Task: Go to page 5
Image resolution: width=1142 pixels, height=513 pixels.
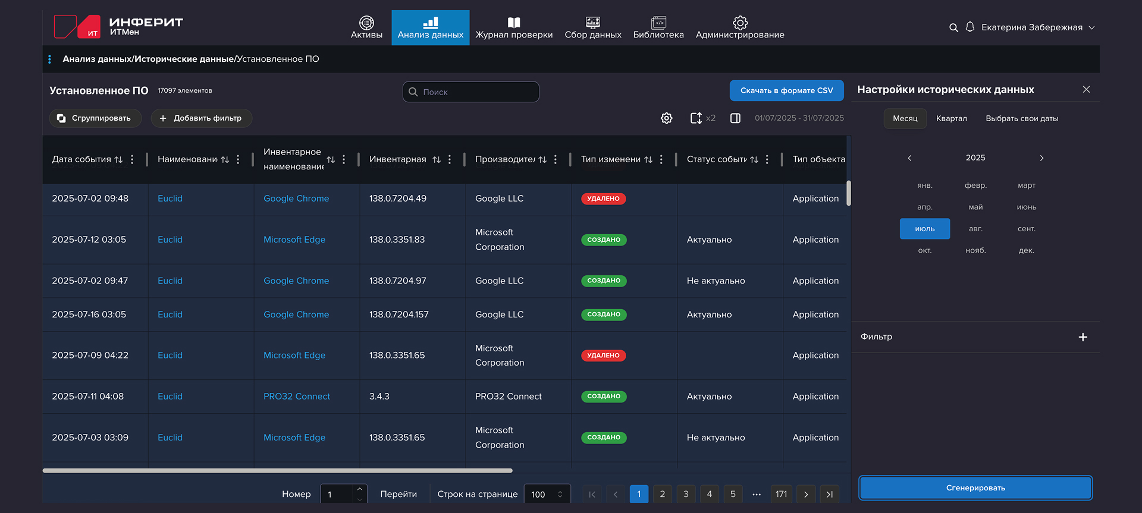Action: pyautogui.click(x=733, y=494)
